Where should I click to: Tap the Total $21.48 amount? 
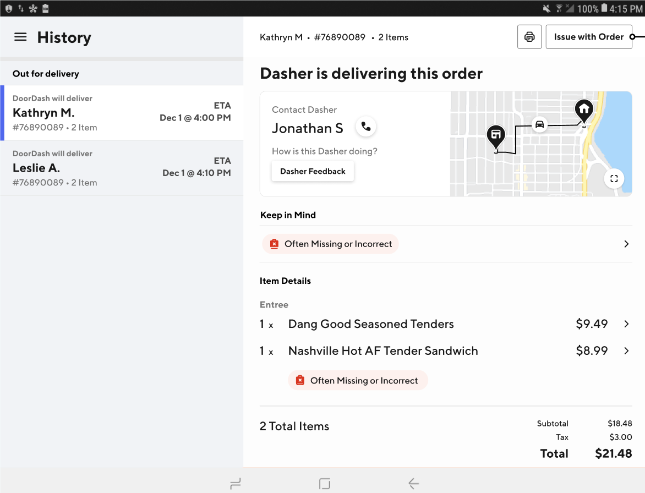(x=613, y=453)
